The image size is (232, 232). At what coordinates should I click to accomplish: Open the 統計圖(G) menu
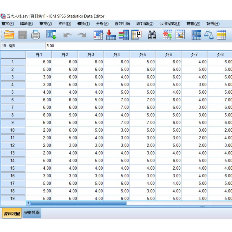tap(145, 24)
